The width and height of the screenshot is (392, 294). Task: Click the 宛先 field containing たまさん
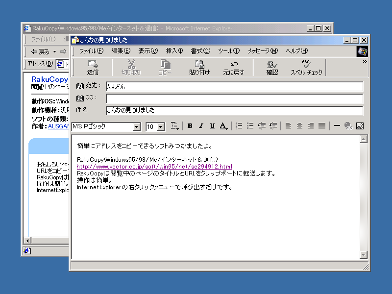[x=235, y=87]
